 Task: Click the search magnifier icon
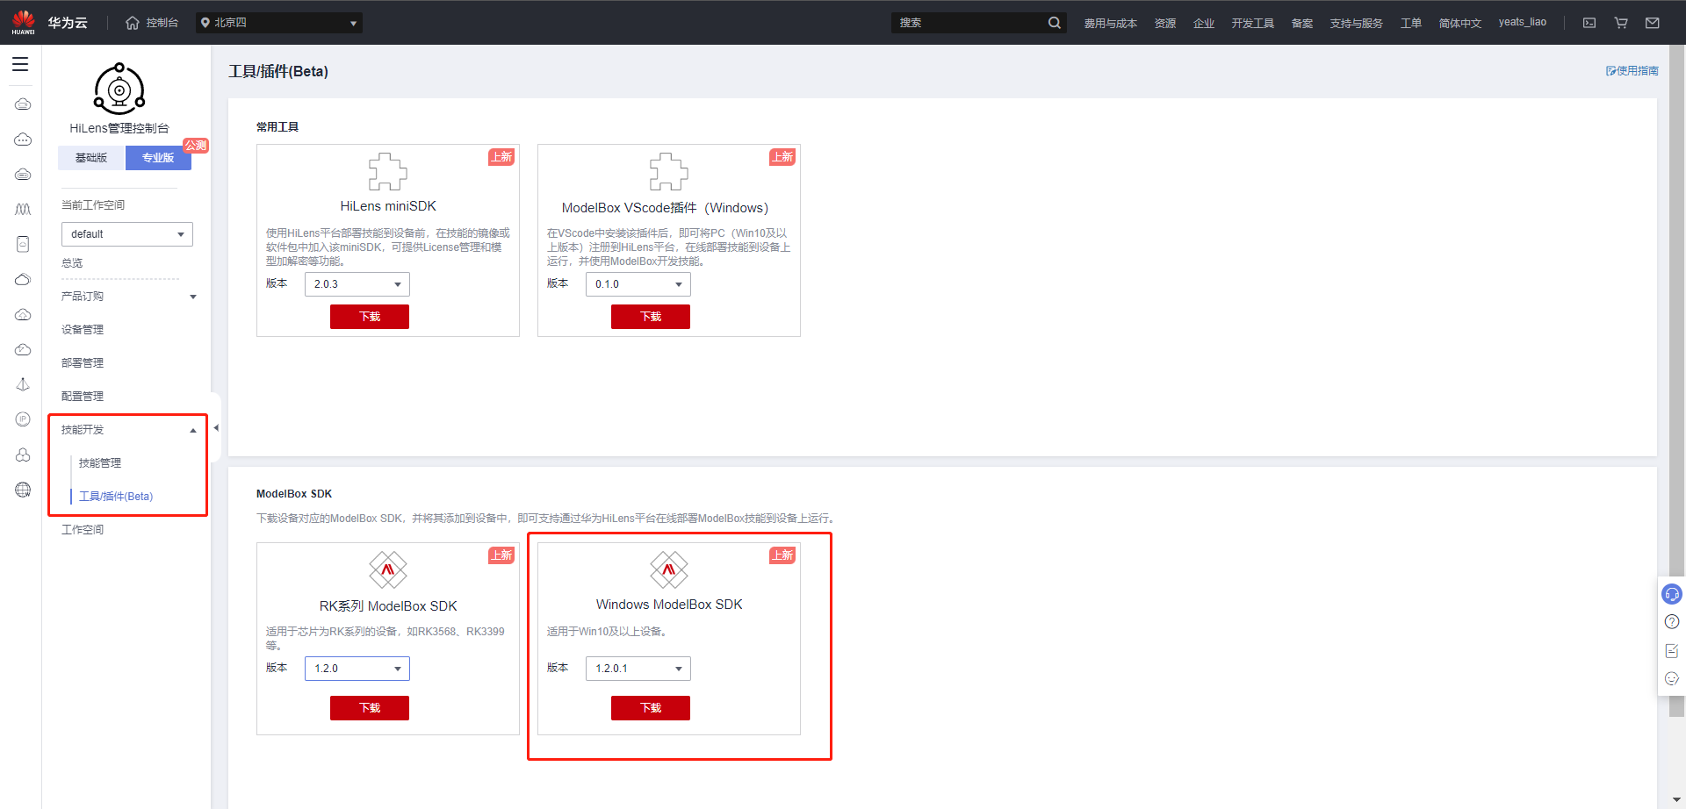[1054, 23]
